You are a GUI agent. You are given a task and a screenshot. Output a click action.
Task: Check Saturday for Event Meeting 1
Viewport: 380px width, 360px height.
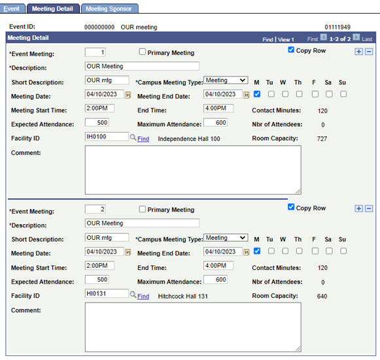point(329,94)
